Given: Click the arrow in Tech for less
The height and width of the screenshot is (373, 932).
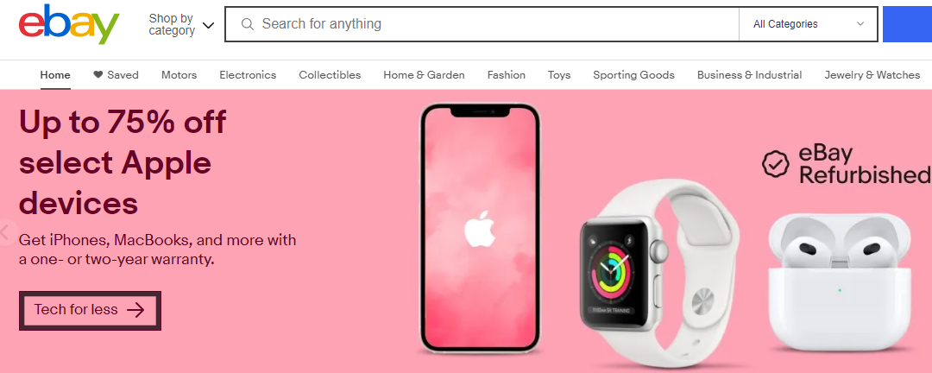Looking at the screenshot, I should 136,310.
